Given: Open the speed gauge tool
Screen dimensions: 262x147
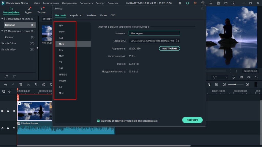Looking at the screenshot, I should coord(44,84).
